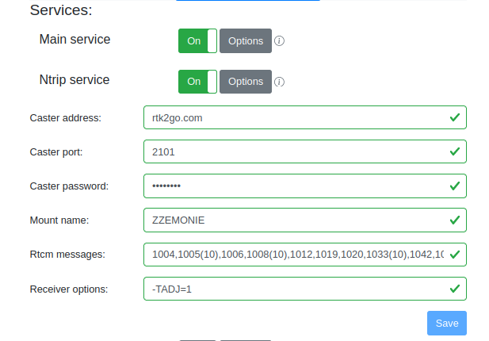Open Options for Main service
Image resolution: width=489 pixels, height=341 pixels.
(246, 41)
